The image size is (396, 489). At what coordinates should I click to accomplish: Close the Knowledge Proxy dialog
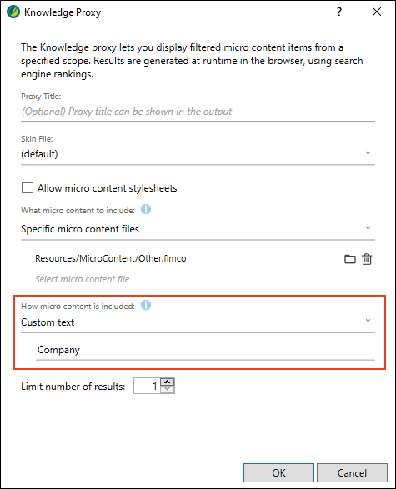tap(377, 12)
